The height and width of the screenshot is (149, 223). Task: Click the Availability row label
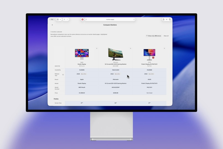point(58,70)
